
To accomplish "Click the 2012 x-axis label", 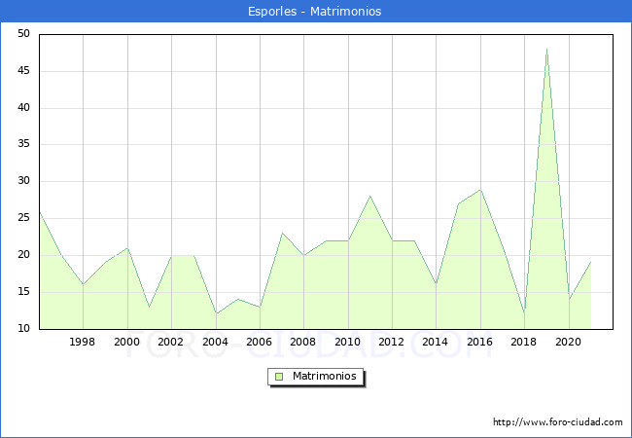I will (391, 342).
